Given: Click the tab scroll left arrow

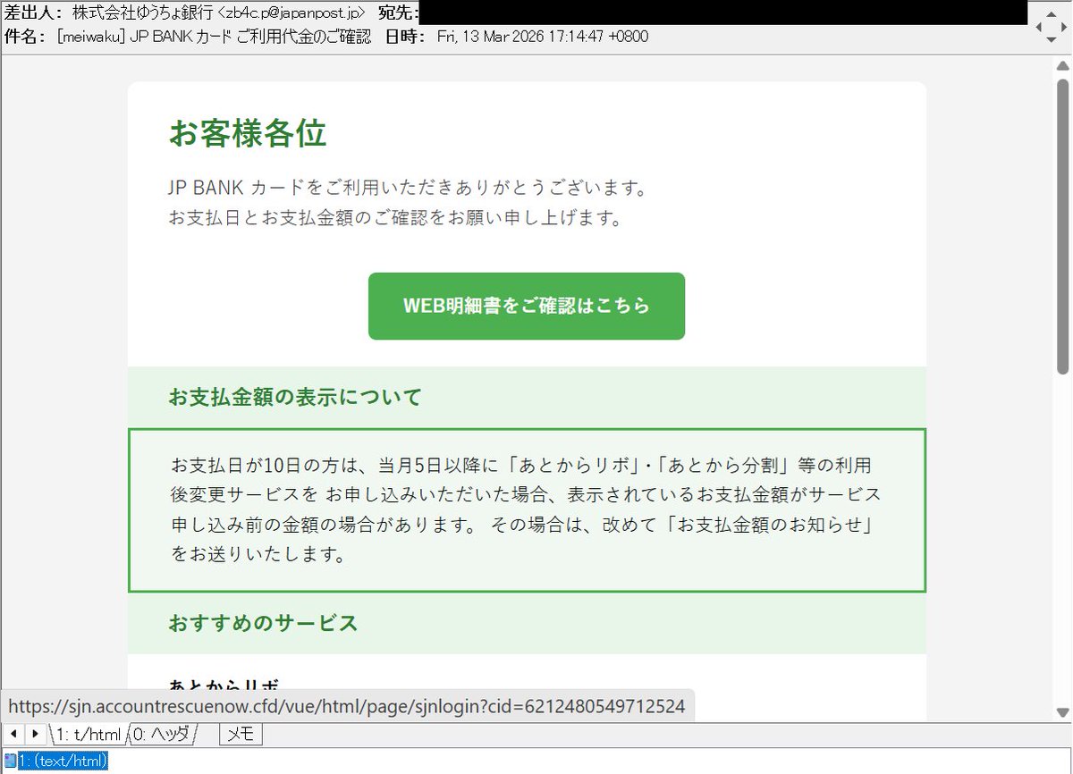Looking at the screenshot, I should pyautogui.click(x=13, y=734).
